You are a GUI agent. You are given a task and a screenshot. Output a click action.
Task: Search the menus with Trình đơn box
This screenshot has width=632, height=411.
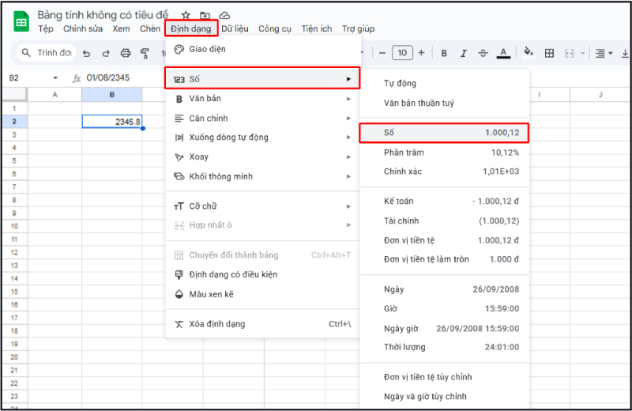click(x=46, y=53)
